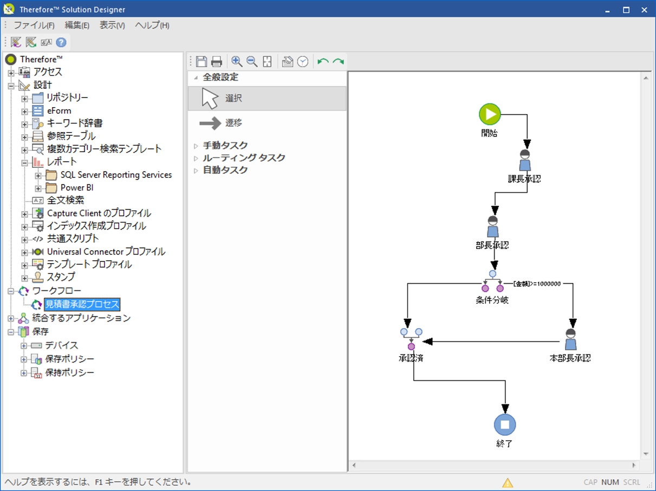
Task: Select the 部長承認 user task node
Action: click(492, 227)
